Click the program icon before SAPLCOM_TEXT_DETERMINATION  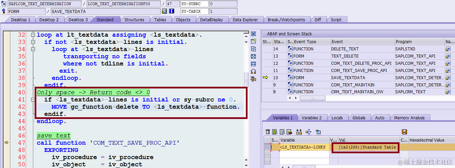tap(4, 4)
